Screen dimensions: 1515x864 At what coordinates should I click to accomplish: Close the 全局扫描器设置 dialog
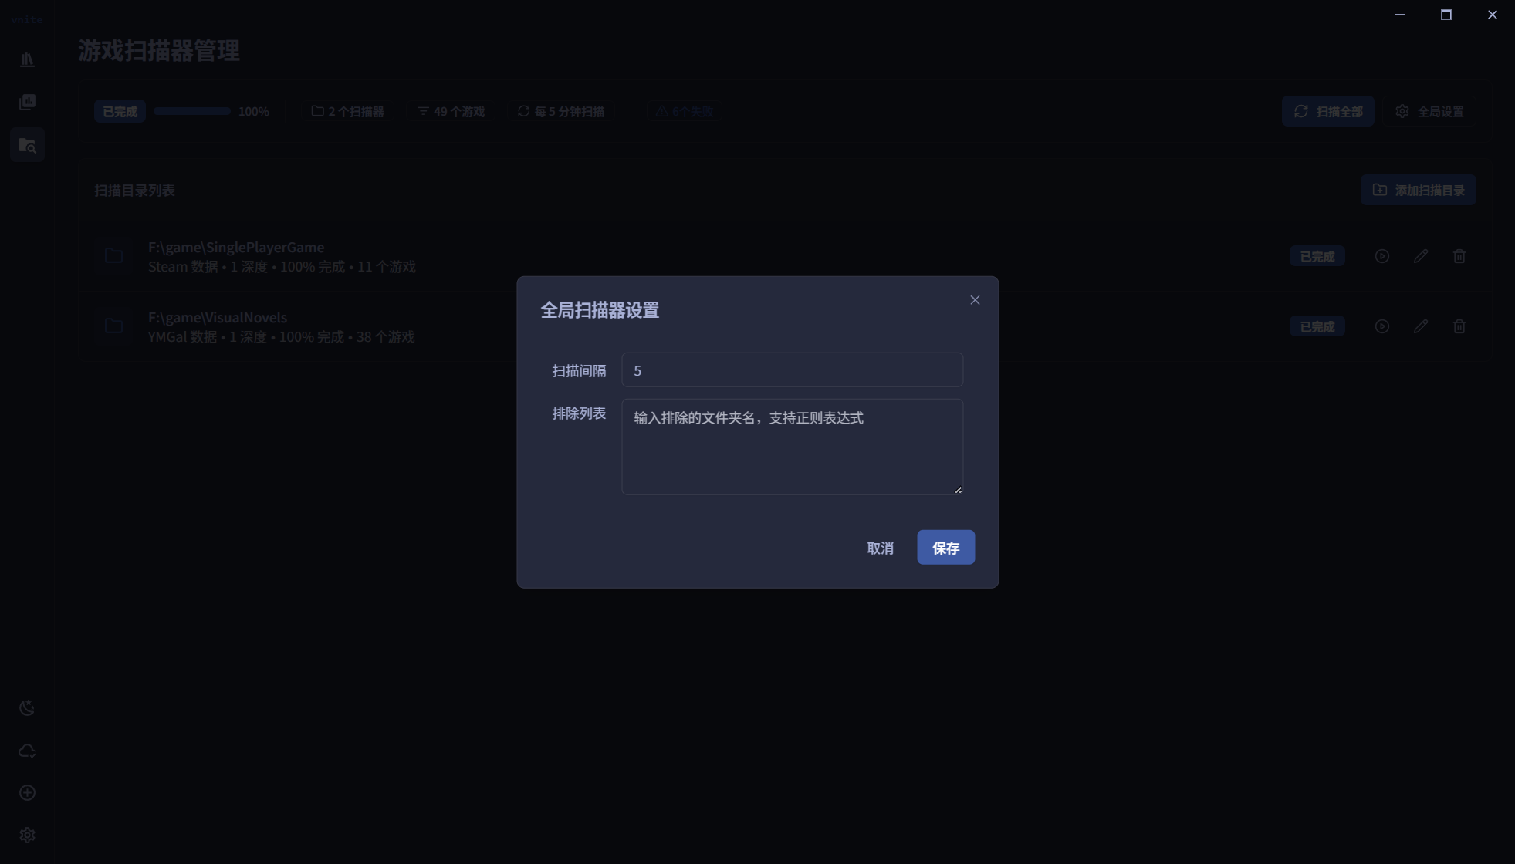975,300
